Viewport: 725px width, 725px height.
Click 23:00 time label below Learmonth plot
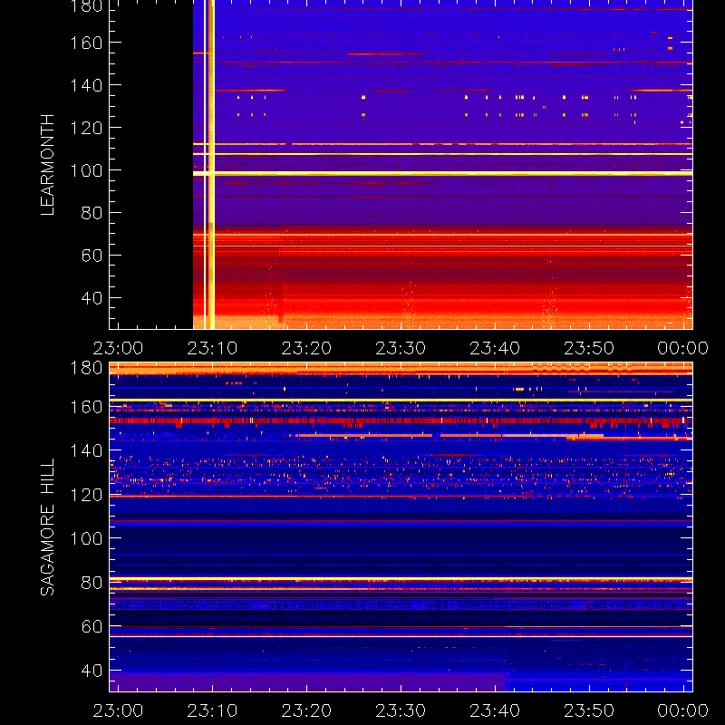coord(119,348)
